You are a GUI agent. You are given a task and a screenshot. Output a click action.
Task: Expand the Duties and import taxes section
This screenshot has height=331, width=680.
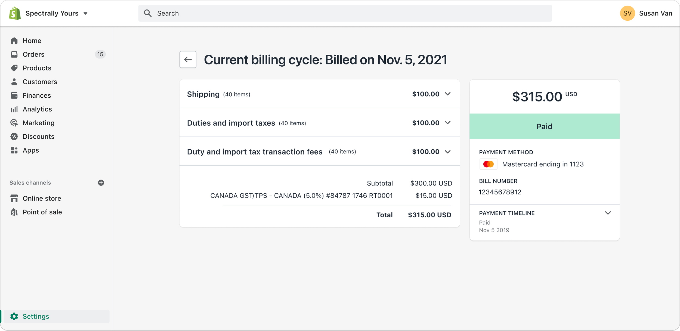coord(448,123)
